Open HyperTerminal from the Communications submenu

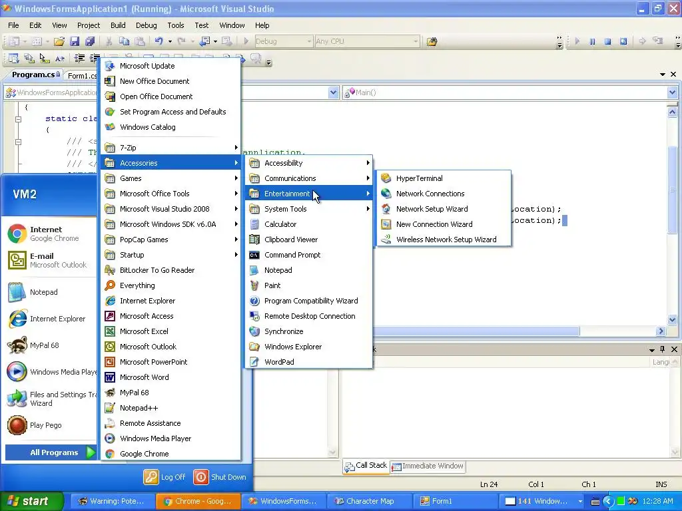coord(443,178)
